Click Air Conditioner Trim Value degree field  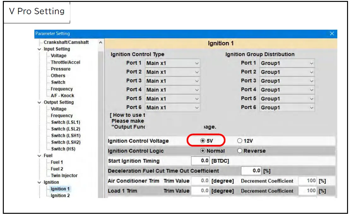click(x=200, y=181)
